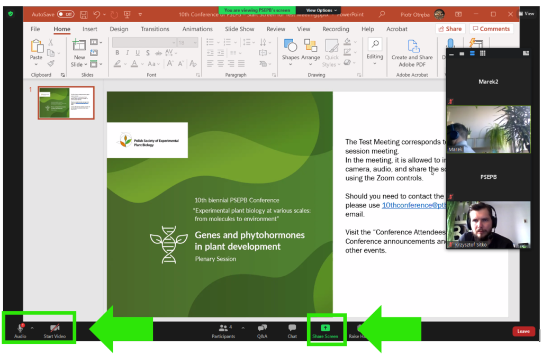Open the Zoom View Options dropdown
Screen dimensions: 542x355
[321, 11]
